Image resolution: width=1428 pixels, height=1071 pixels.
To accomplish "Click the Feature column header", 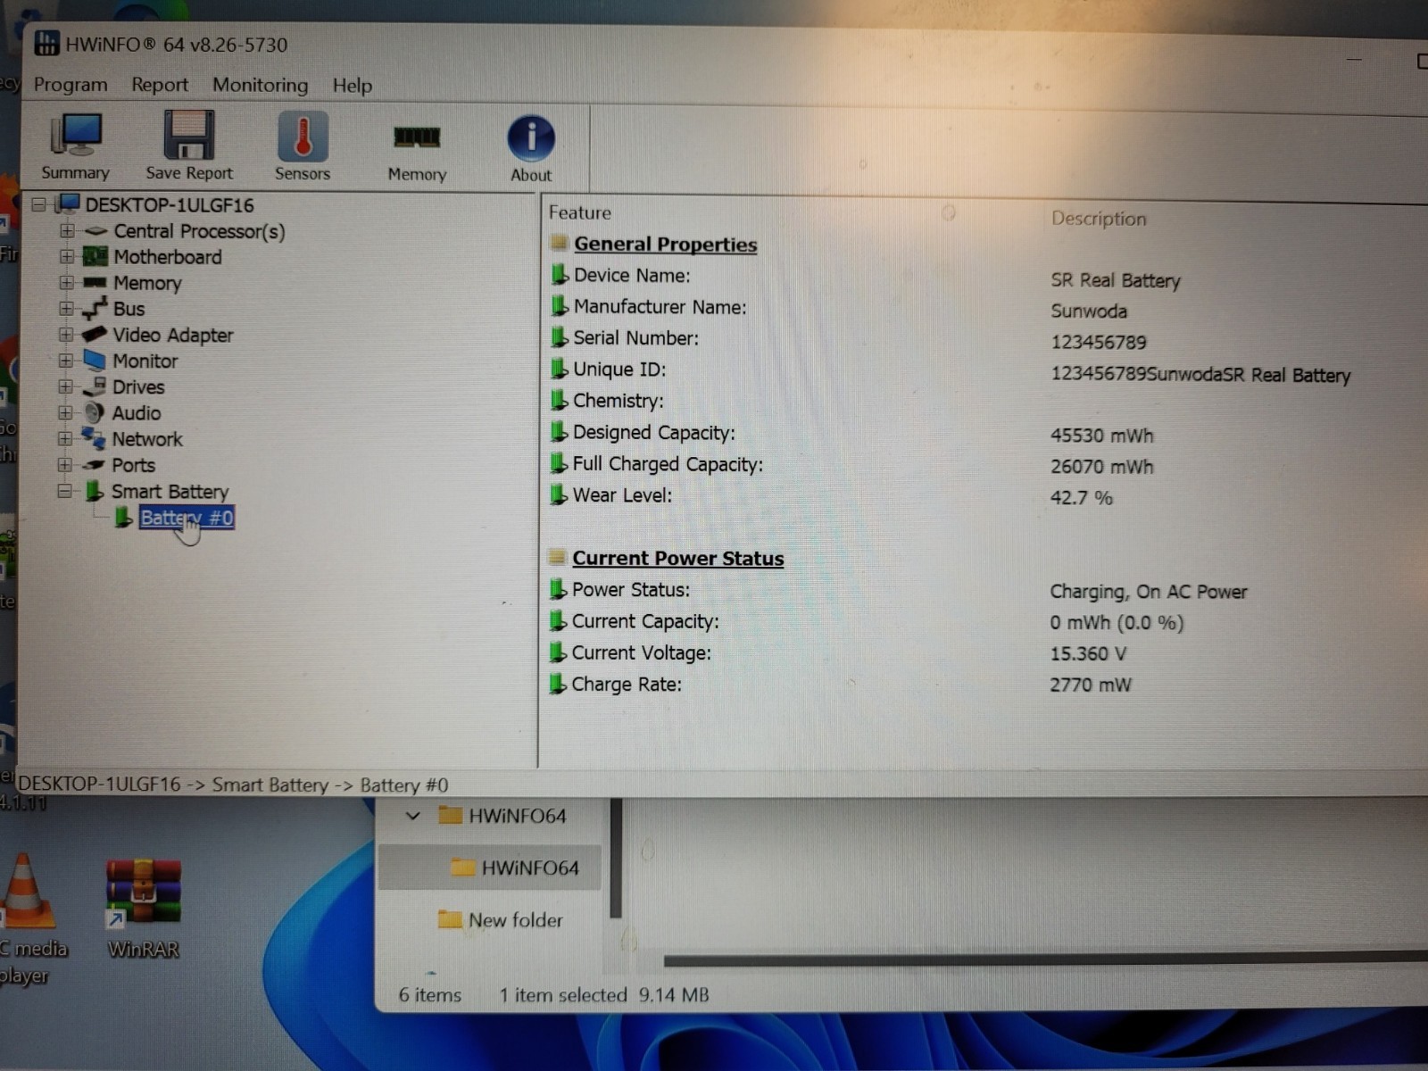I will pos(580,212).
